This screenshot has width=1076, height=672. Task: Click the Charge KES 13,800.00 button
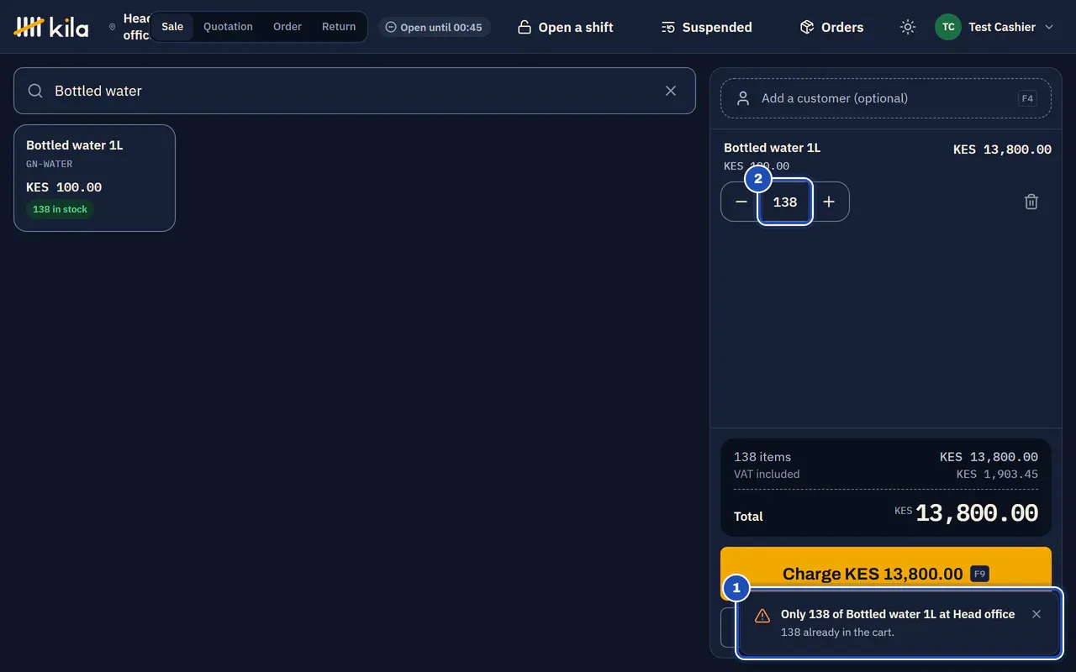click(886, 574)
